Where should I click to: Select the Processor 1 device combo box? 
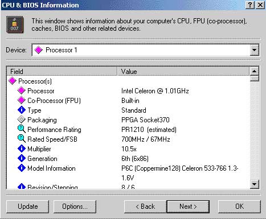145,50
